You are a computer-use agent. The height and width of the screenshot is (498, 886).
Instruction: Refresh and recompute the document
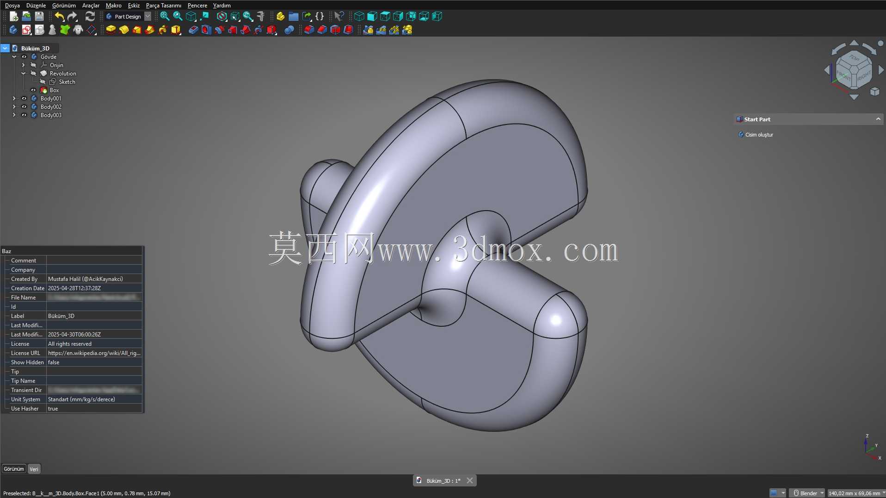click(x=90, y=17)
